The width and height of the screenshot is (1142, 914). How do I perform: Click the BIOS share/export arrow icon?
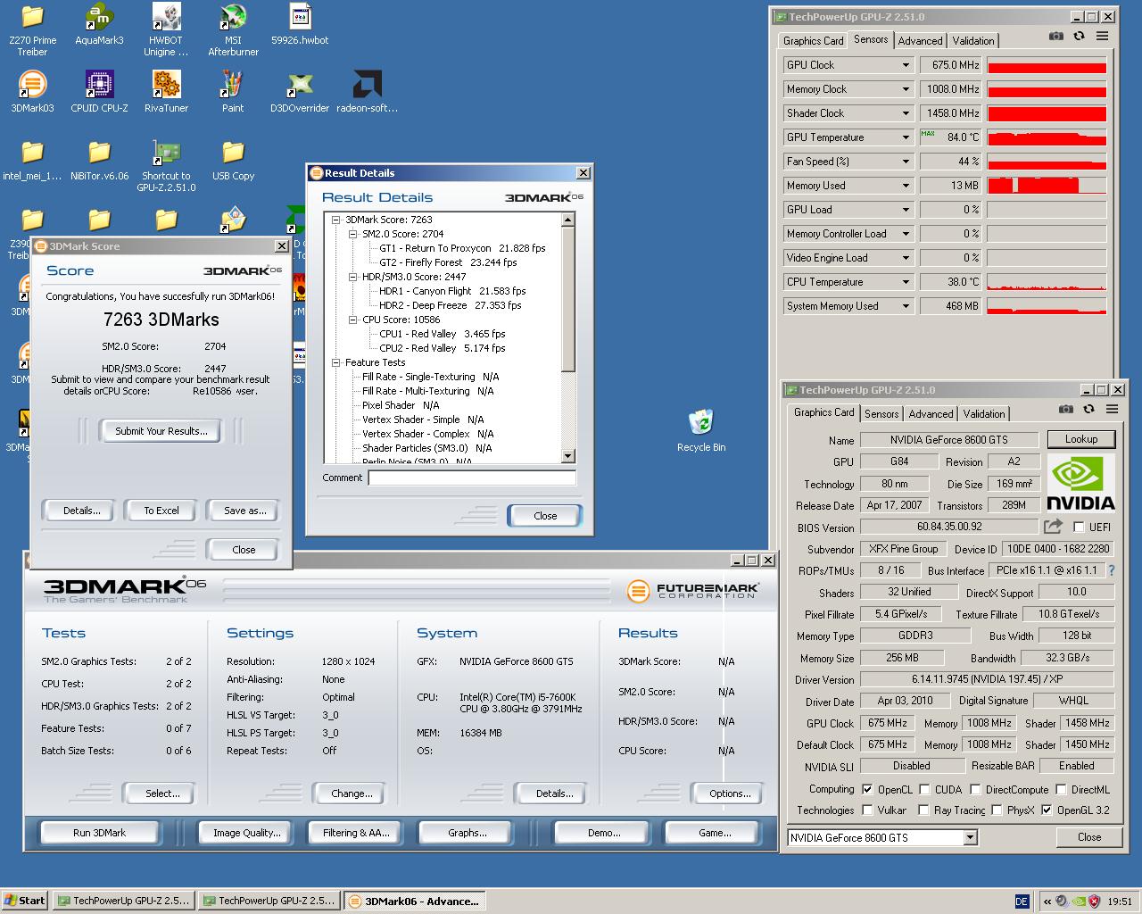point(1053,527)
